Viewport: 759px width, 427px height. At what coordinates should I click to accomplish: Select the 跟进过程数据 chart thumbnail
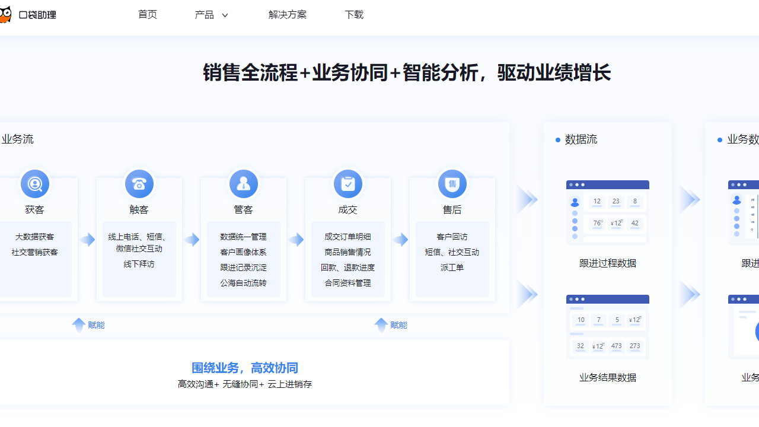pyautogui.click(x=607, y=212)
